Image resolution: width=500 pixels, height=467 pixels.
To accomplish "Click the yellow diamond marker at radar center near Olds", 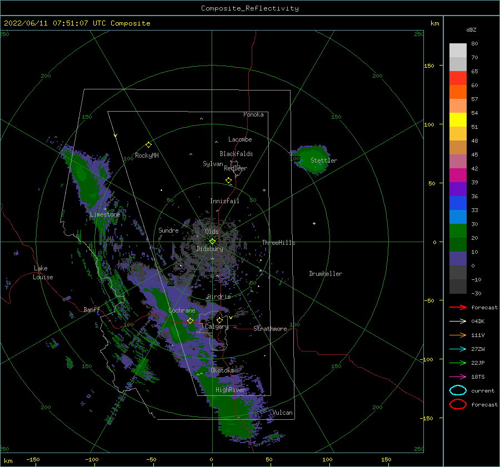I will pos(212,242).
